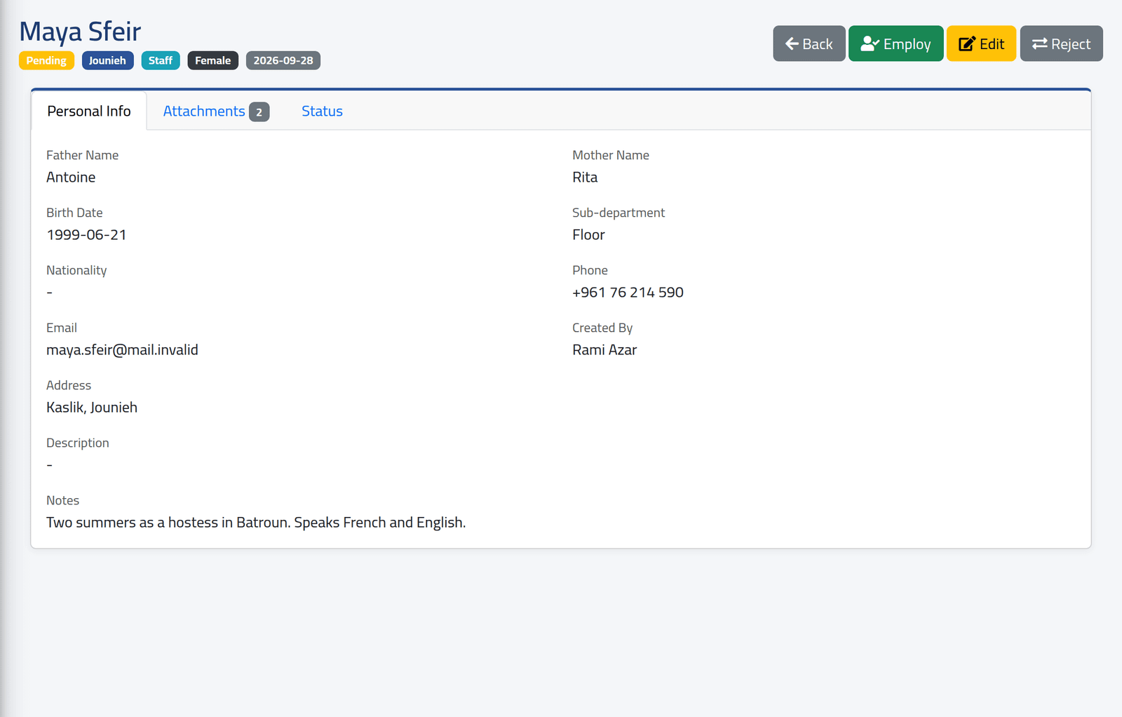Click birth date 1999-06-21

point(86,235)
